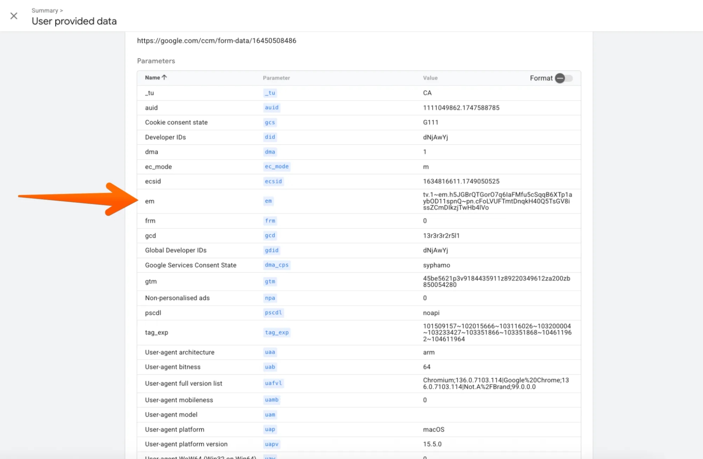Click the pscdl parameter chip
Screen dimensions: 703x459
(273, 313)
